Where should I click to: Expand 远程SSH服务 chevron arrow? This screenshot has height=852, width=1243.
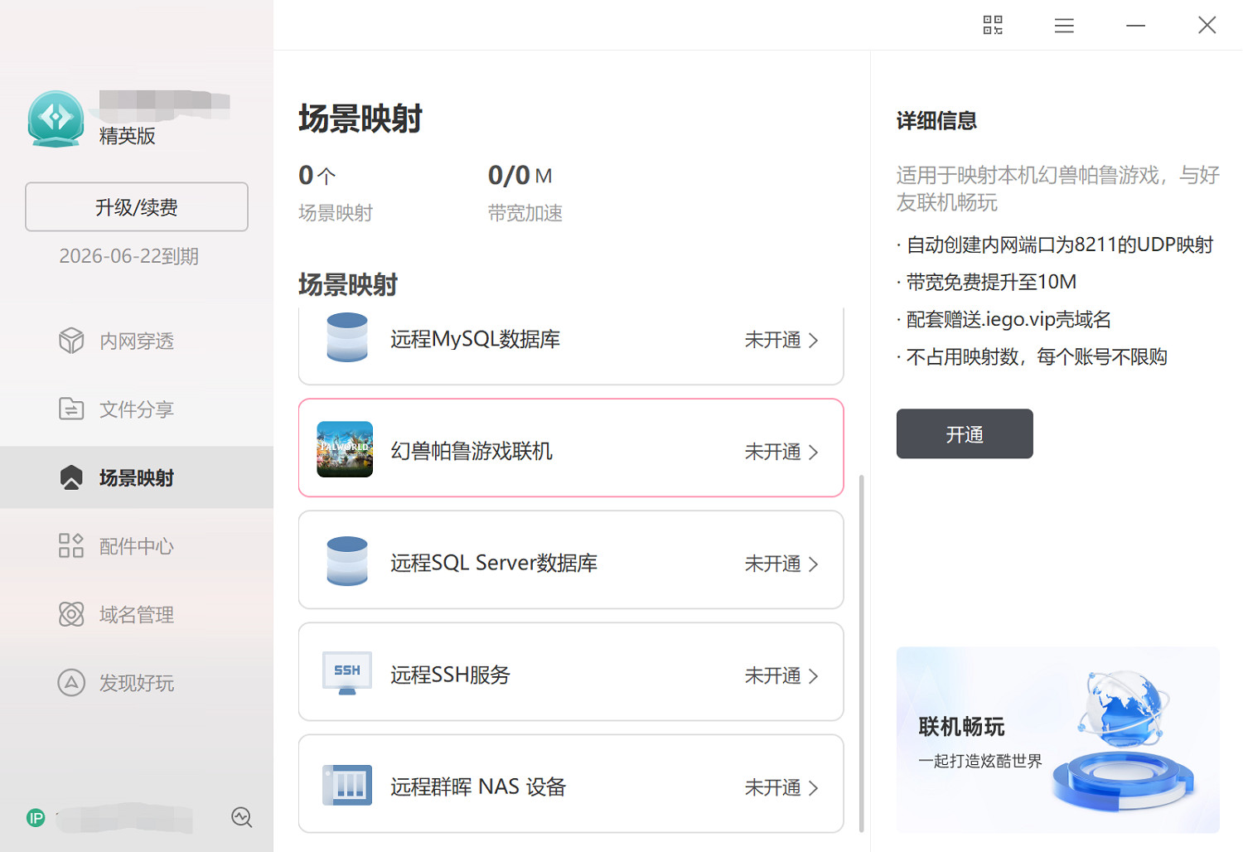814,676
